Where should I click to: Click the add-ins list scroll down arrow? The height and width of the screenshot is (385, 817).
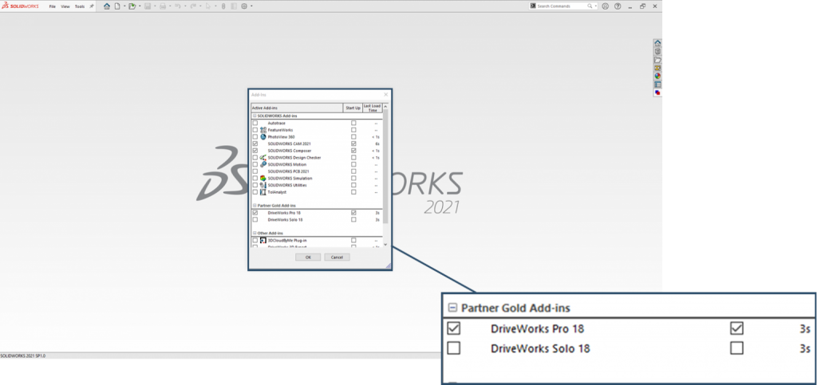[385, 245]
